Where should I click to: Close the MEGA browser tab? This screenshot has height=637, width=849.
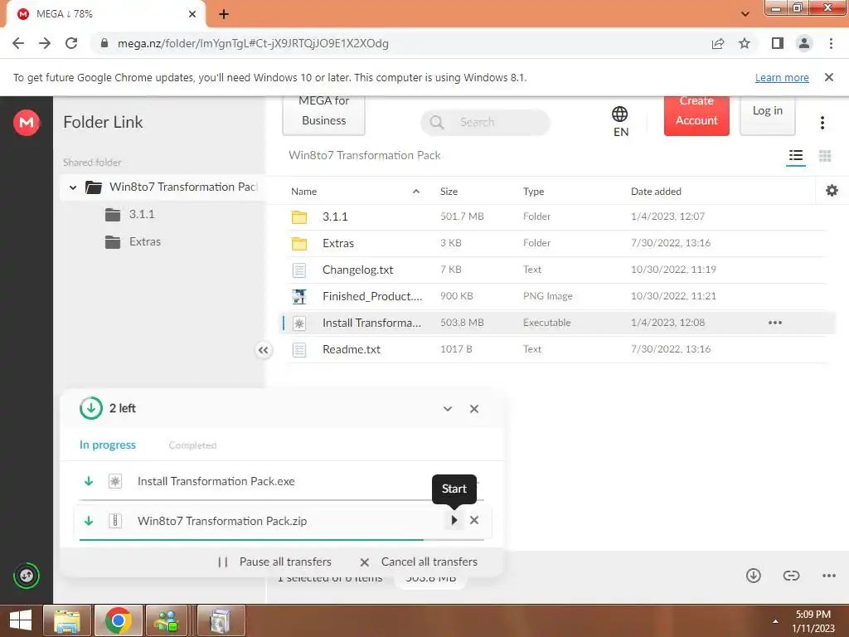click(192, 14)
